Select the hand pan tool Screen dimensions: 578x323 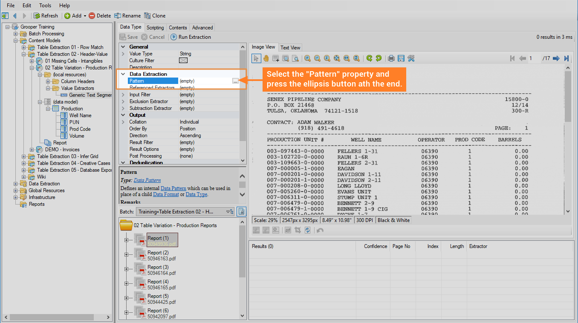click(266, 58)
